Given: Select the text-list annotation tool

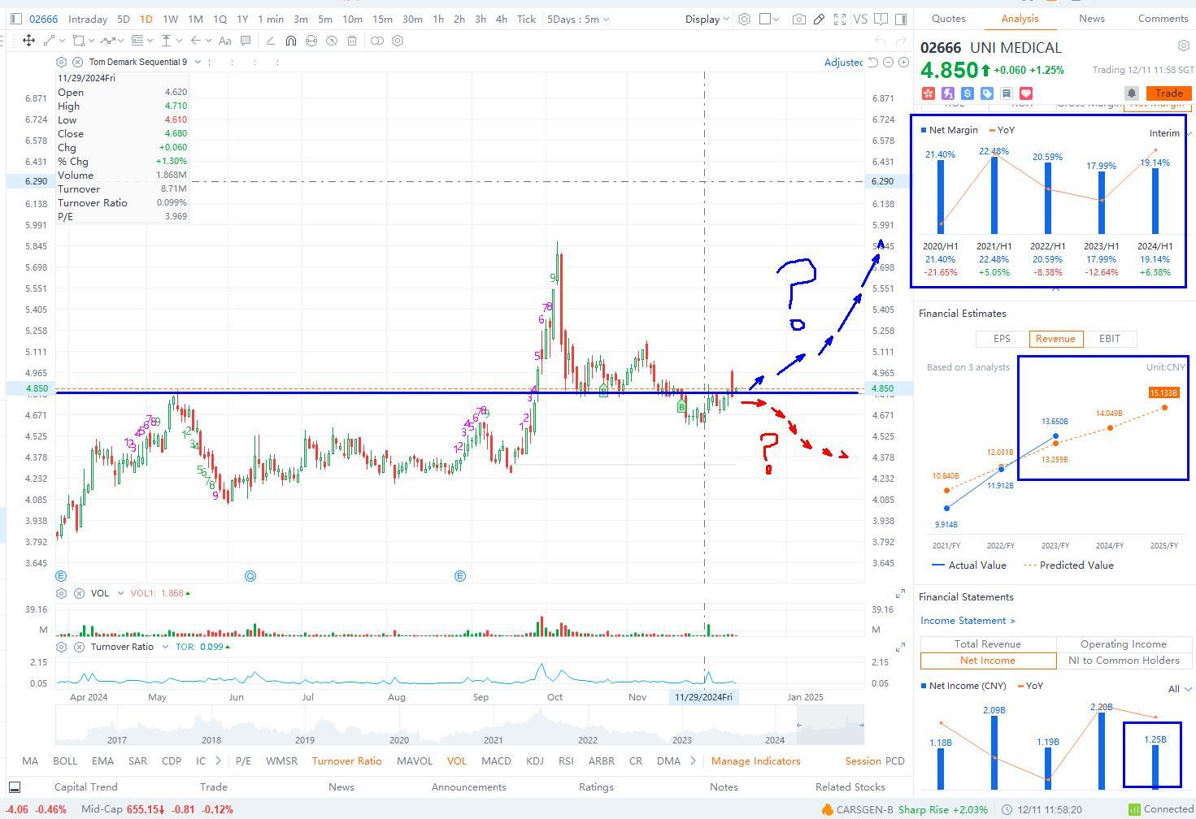Looking at the screenshot, I should pyautogui.click(x=137, y=41).
